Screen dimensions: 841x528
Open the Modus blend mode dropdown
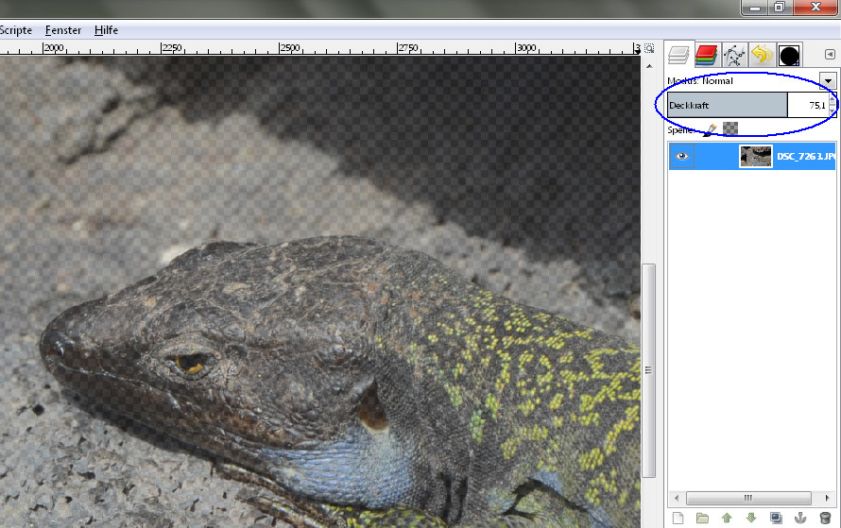click(x=828, y=81)
